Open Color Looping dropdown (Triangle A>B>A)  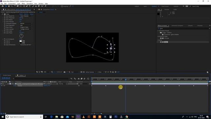pyautogui.click(x=26, y=29)
